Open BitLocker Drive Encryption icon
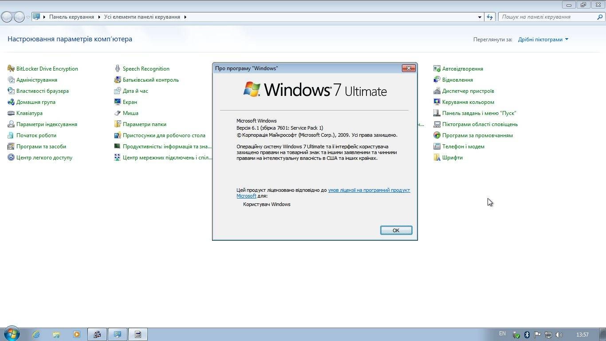Viewport: 606px width, 341px height. pyautogui.click(x=11, y=69)
